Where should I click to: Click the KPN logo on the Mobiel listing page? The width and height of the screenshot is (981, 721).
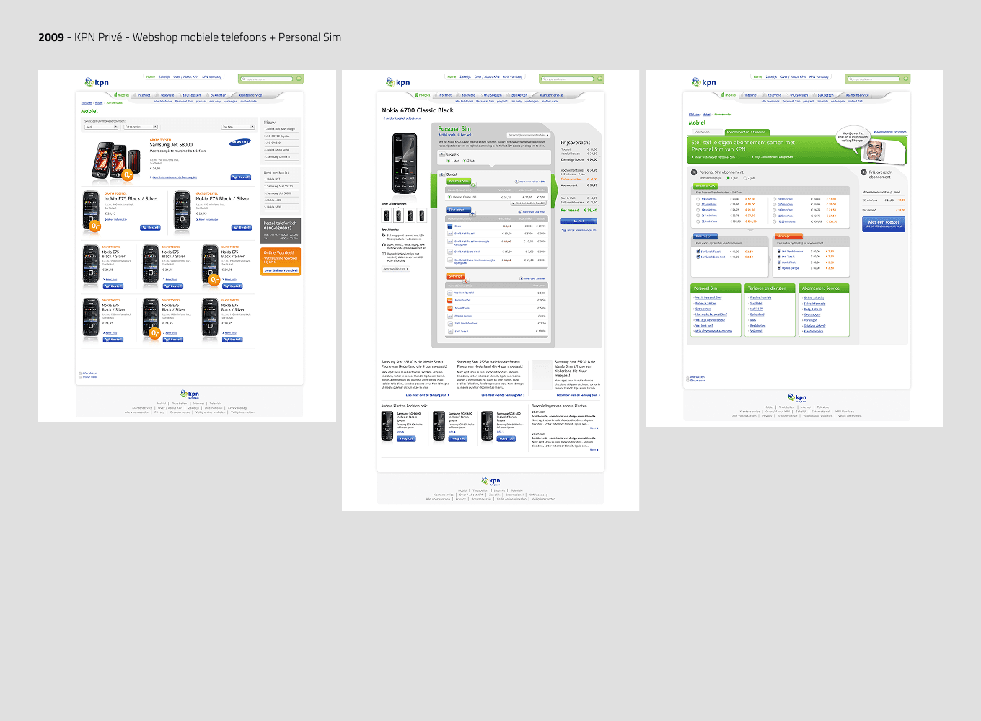[x=97, y=82]
